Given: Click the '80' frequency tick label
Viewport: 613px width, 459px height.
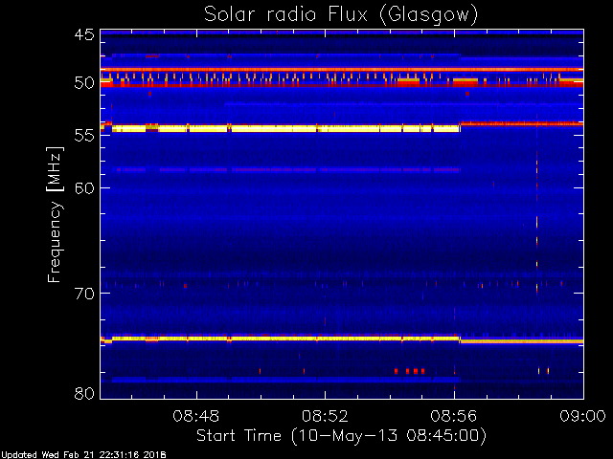Looking at the screenshot, I should click(x=84, y=393).
